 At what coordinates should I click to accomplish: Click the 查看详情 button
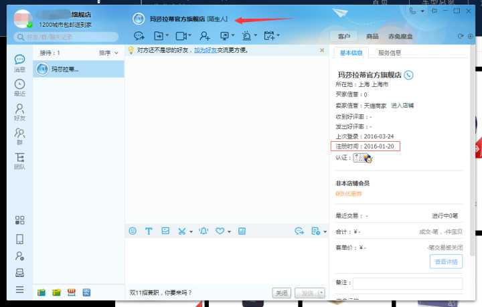pyautogui.click(x=446, y=262)
